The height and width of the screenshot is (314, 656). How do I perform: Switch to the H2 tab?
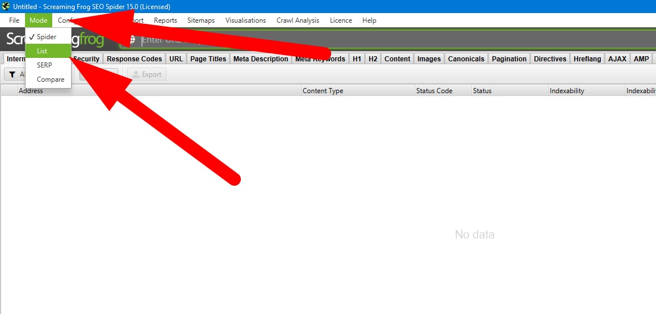[x=373, y=59]
